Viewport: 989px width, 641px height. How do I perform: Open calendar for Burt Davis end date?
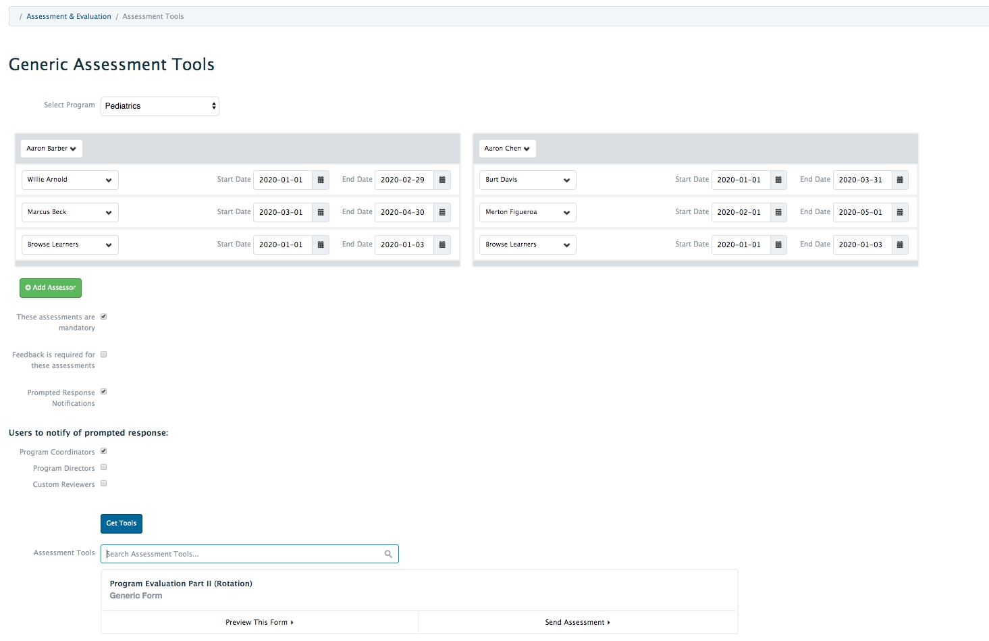[900, 180]
